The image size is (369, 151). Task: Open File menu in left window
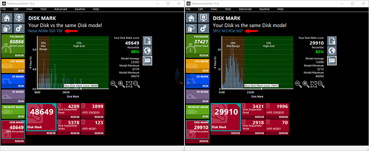pyautogui.click(x=3, y=9)
